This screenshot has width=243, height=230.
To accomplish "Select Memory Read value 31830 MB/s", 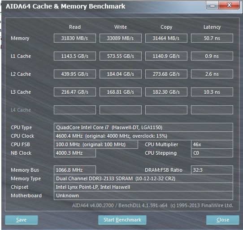I will [x=75, y=38].
